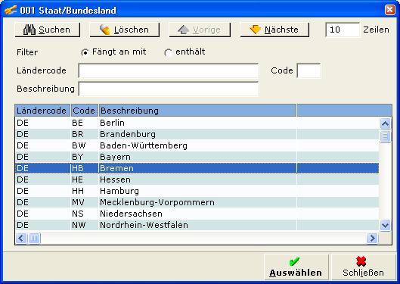Click the app icon in title bar
The height and width of the screenshot is (284, 400).
click(x=11, y=10)
